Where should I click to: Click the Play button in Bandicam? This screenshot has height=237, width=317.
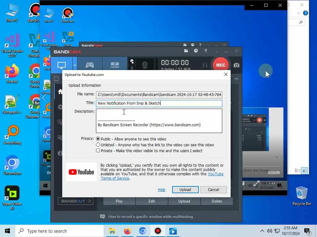pos(119,201)
